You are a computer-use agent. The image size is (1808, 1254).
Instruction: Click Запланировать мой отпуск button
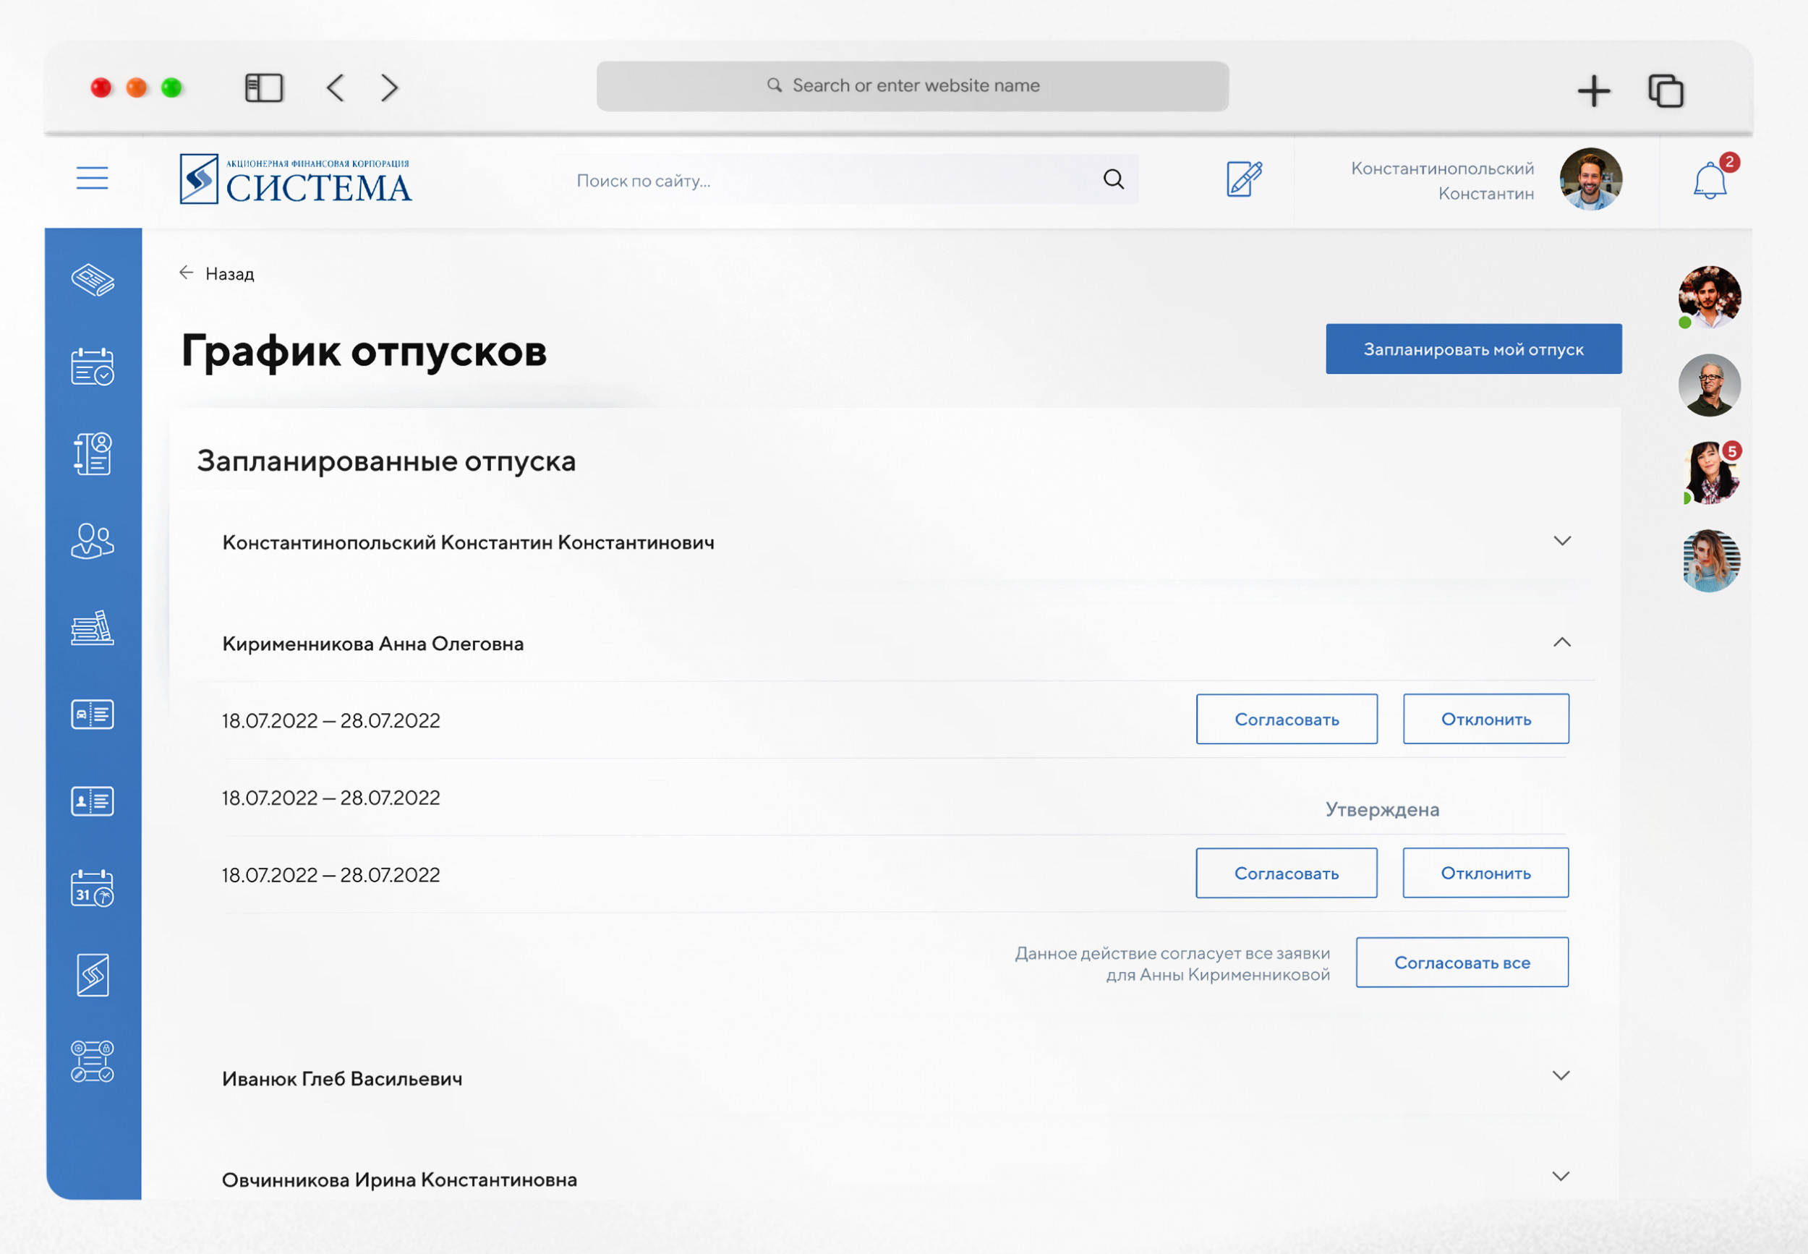1473,349
